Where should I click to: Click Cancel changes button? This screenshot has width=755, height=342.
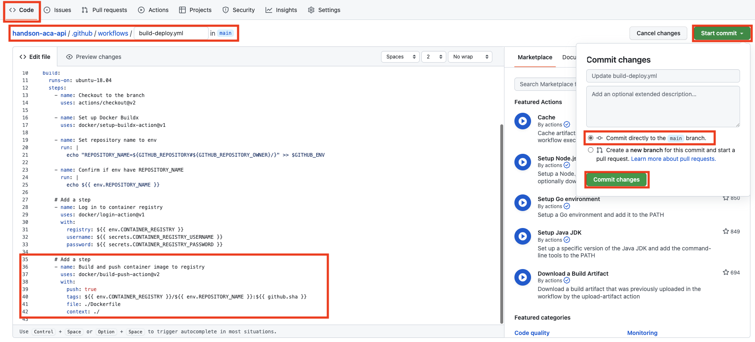pos(659,33)
